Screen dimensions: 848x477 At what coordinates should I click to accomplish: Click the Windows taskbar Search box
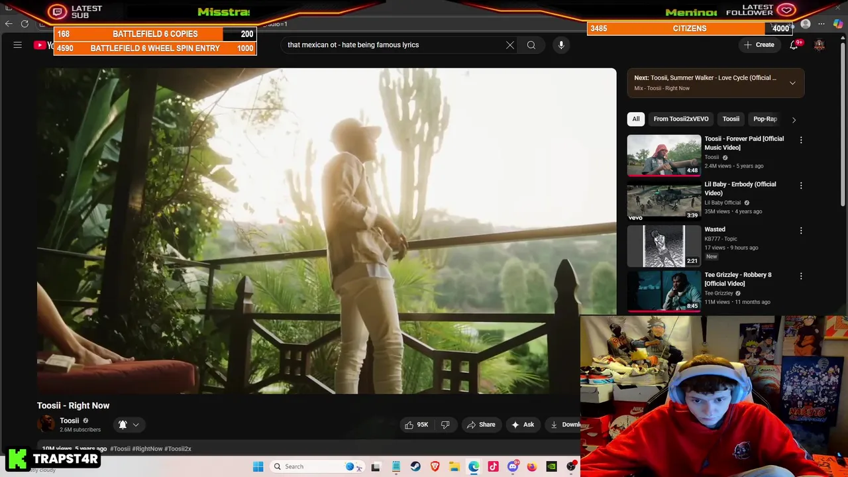pos(318,466)
